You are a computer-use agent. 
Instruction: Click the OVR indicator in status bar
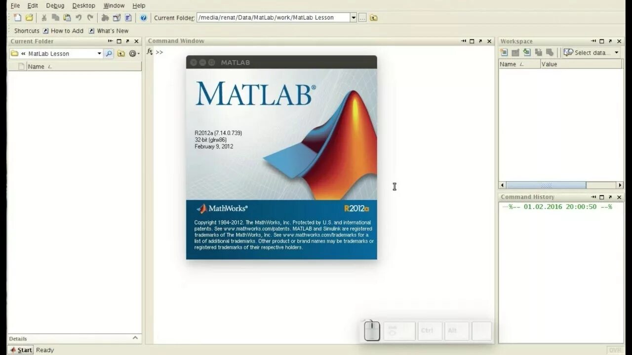(615, 350)
